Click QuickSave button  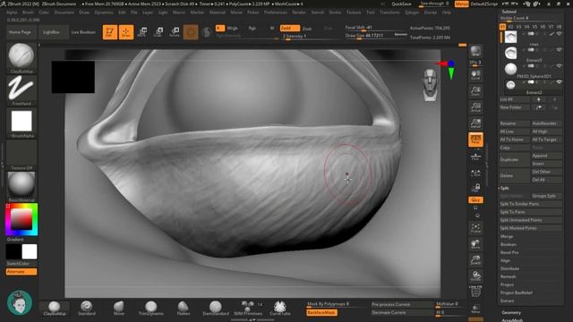pyautogui.click(x=401, y=4)
